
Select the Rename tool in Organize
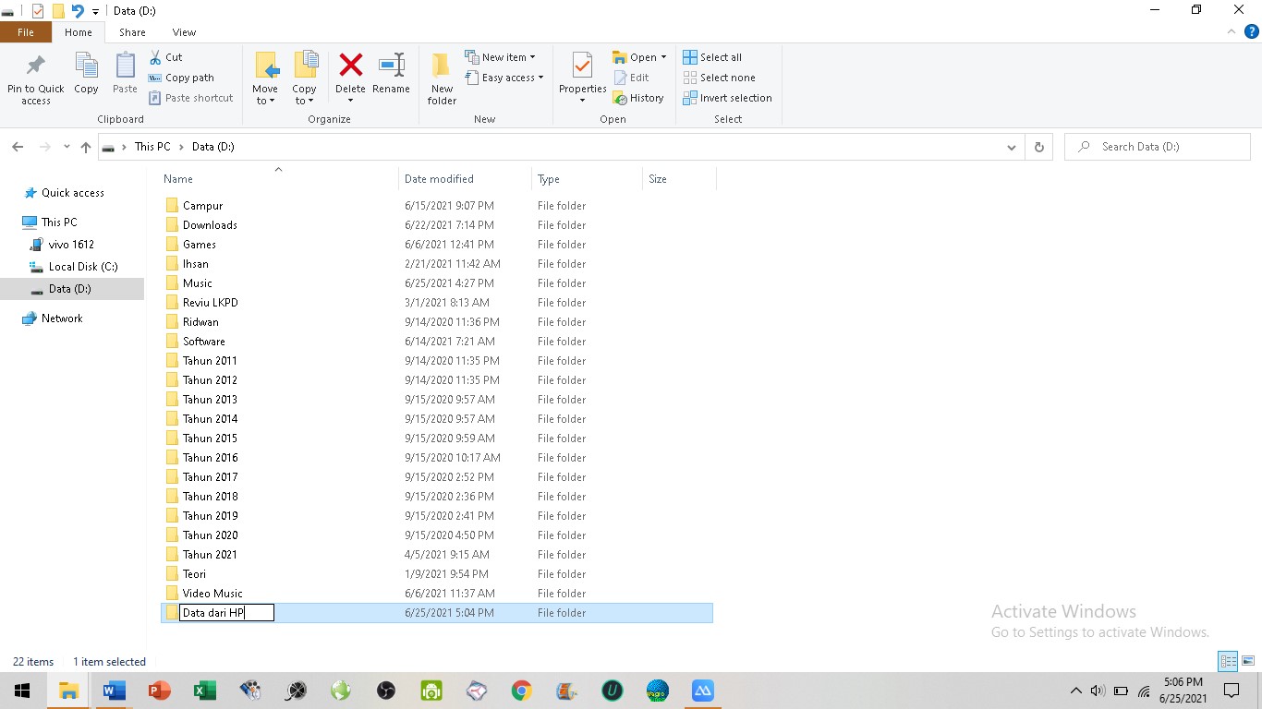pos(391,74)
